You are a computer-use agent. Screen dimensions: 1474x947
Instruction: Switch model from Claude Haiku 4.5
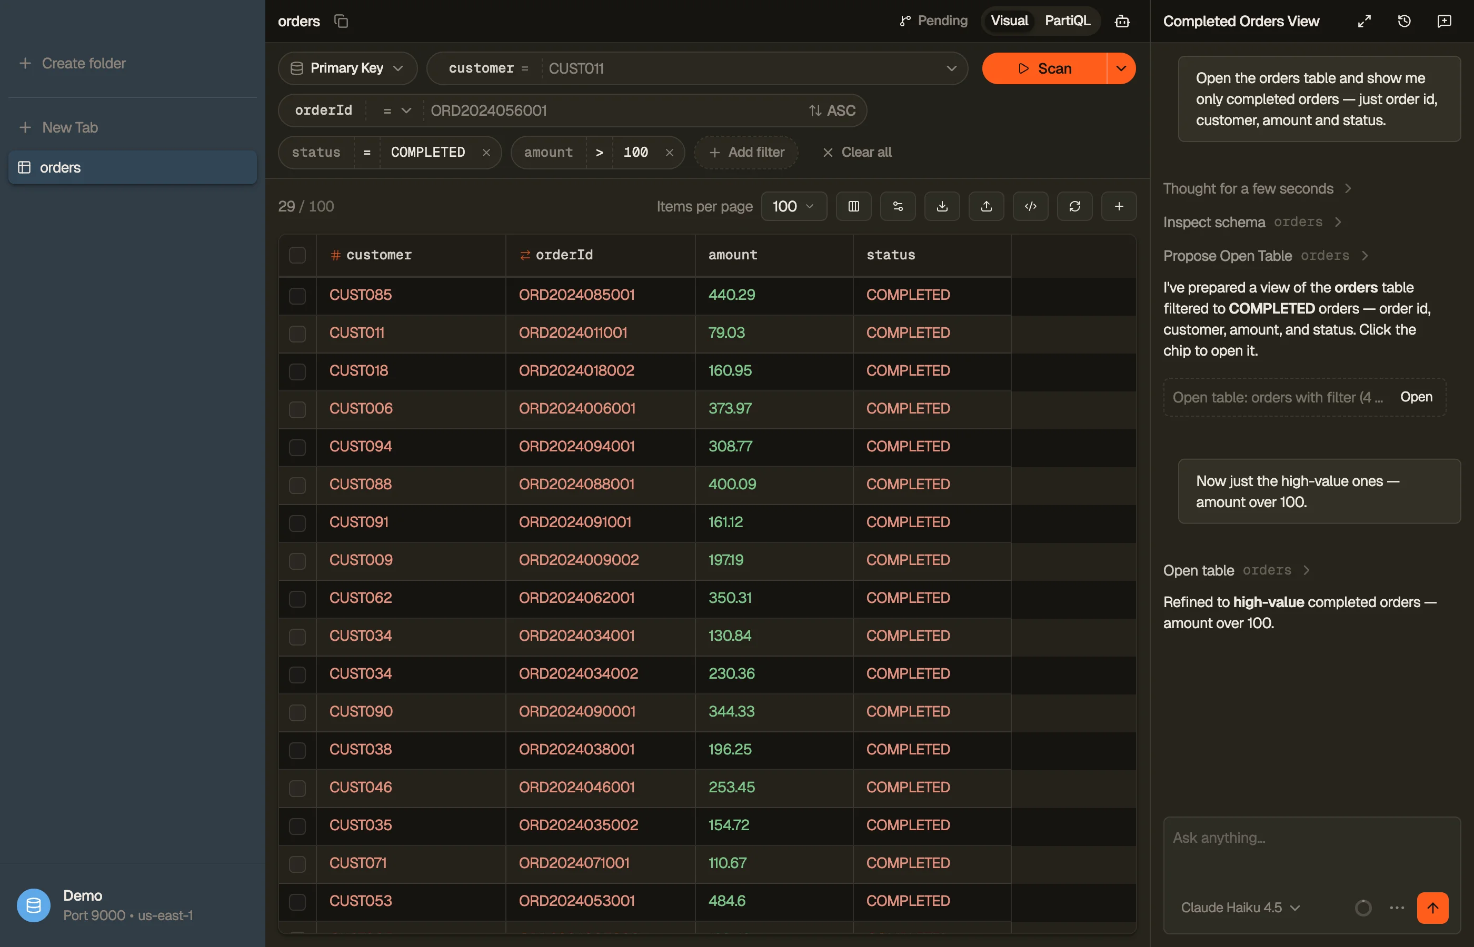pyautogui.click(x=1240, y=908)
